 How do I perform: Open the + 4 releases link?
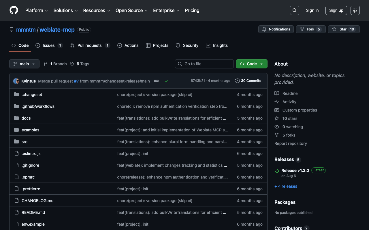tap(286, 186)
